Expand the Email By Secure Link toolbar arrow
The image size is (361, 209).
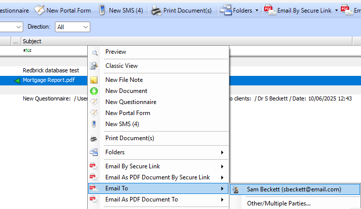(x=336, y=10)
